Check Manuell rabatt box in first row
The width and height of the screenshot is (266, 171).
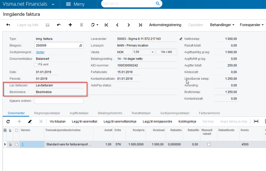coord(209,144)
